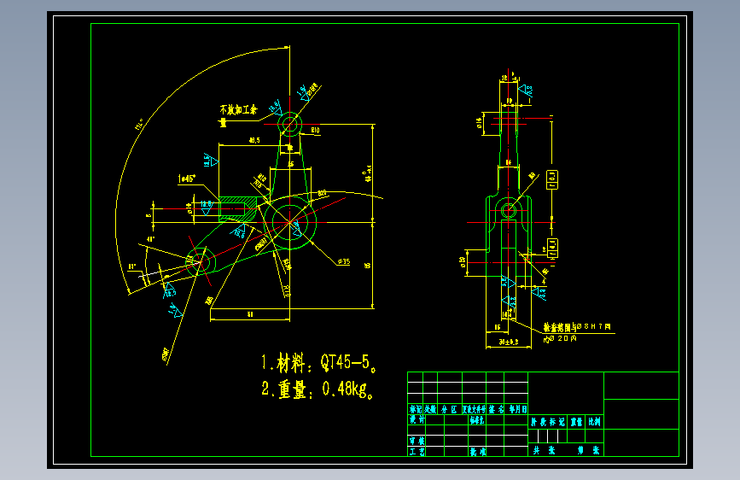
Task: Click the "重量" header cell in title block
Action: pos(576,422)
